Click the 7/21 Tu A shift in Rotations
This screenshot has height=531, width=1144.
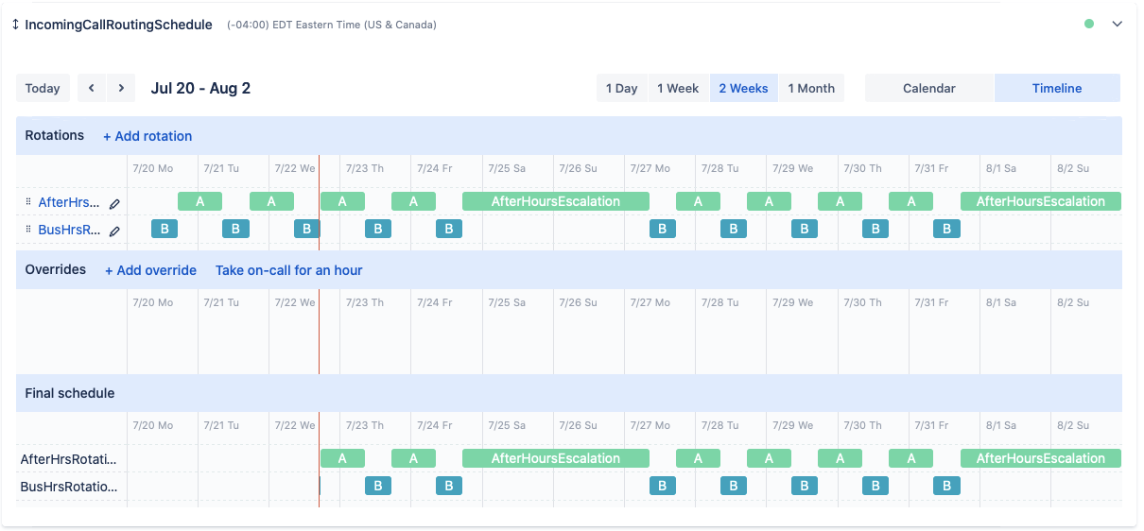271,201
